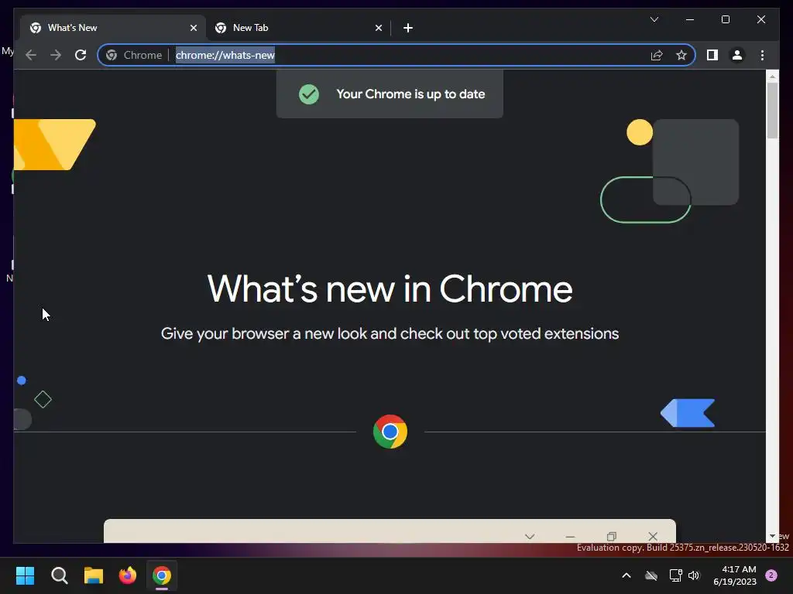This screenshot has height=594, width=793.
Task: Click scrollbar up arrow
Action: [772, 77]
